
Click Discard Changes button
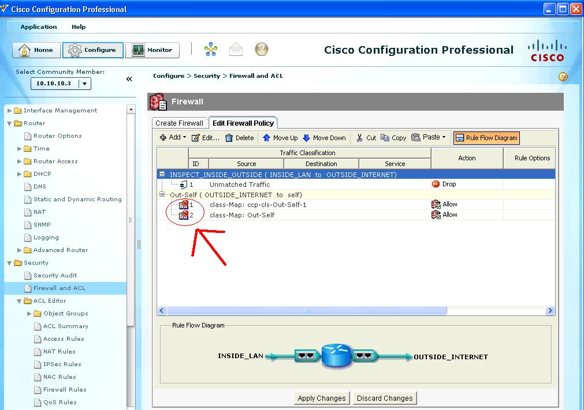(385, 398)
